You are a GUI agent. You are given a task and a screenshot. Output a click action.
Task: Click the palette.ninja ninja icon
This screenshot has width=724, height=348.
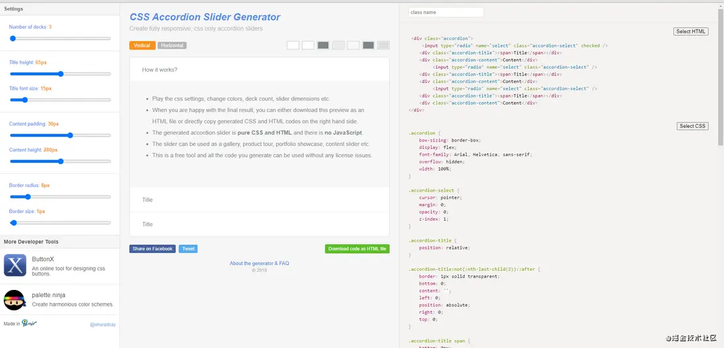pyautogui.click(x=15, y=300)
